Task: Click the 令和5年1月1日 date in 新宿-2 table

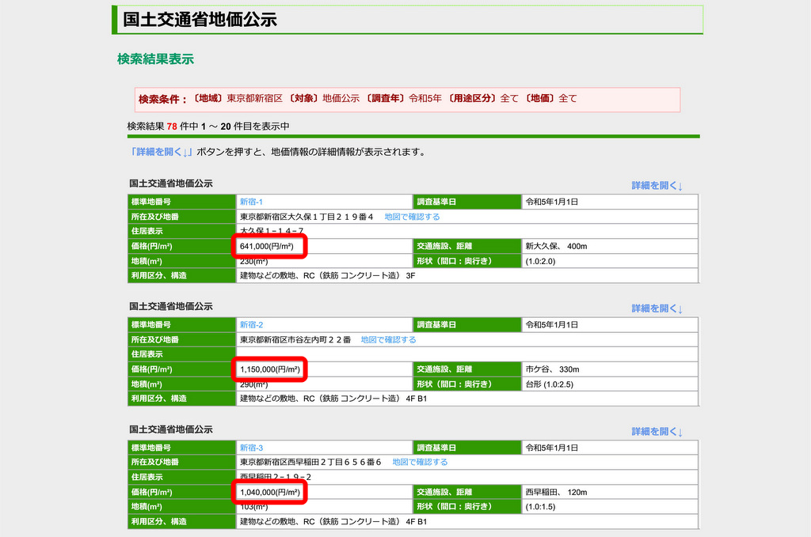Action: click(552, 325)
